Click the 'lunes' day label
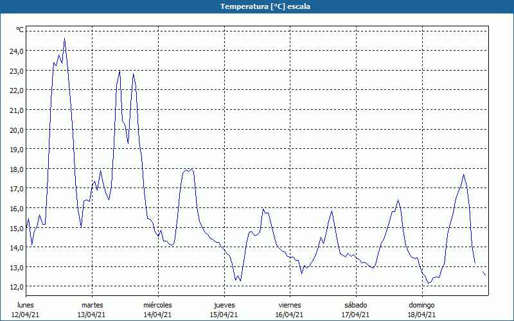The width and height of the screenshot is (514, 321). (x=26, y=305)
